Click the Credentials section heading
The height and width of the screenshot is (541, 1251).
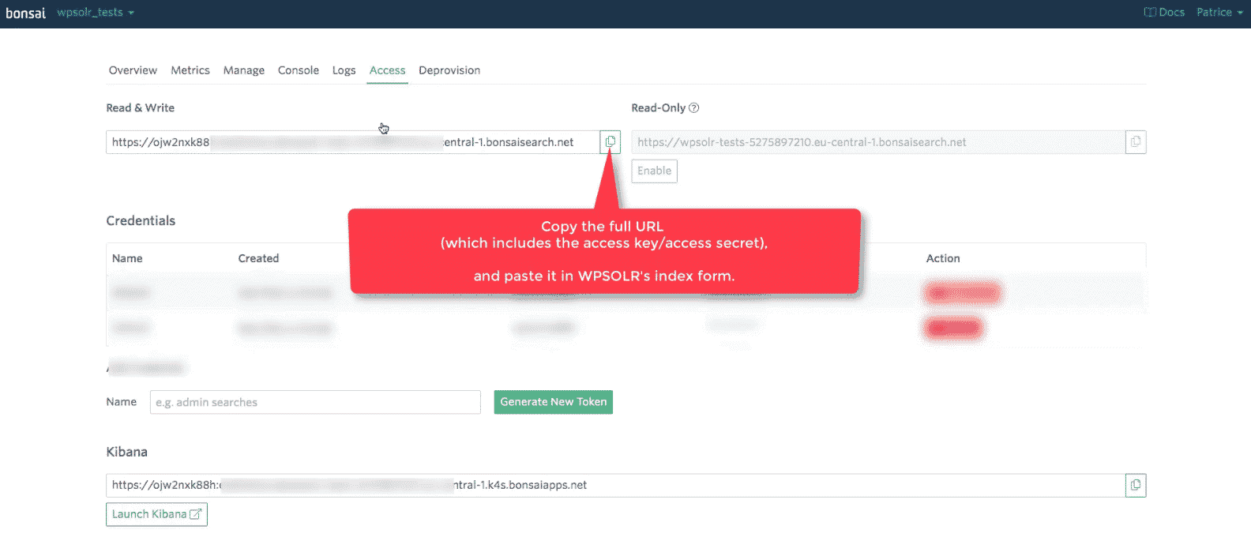(x=141, y=220)
